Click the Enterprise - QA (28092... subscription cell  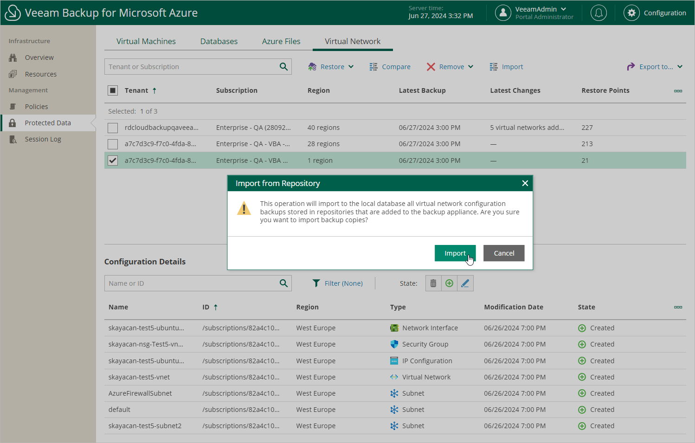253,128
